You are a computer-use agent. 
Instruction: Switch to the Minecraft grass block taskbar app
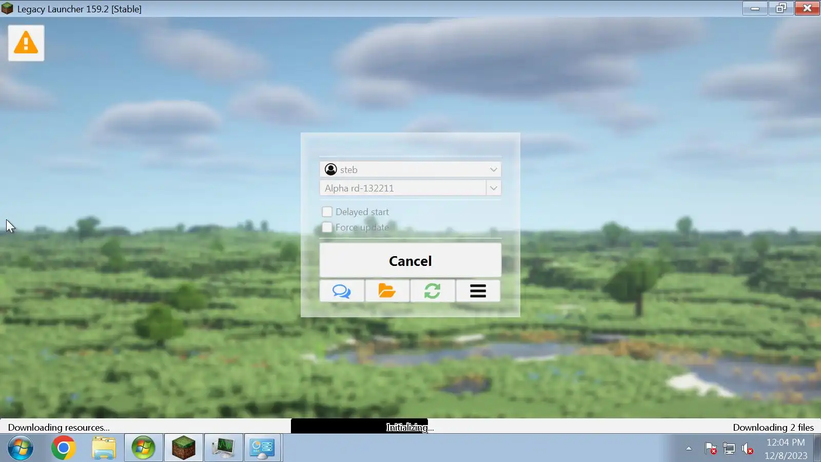[184, 448]
